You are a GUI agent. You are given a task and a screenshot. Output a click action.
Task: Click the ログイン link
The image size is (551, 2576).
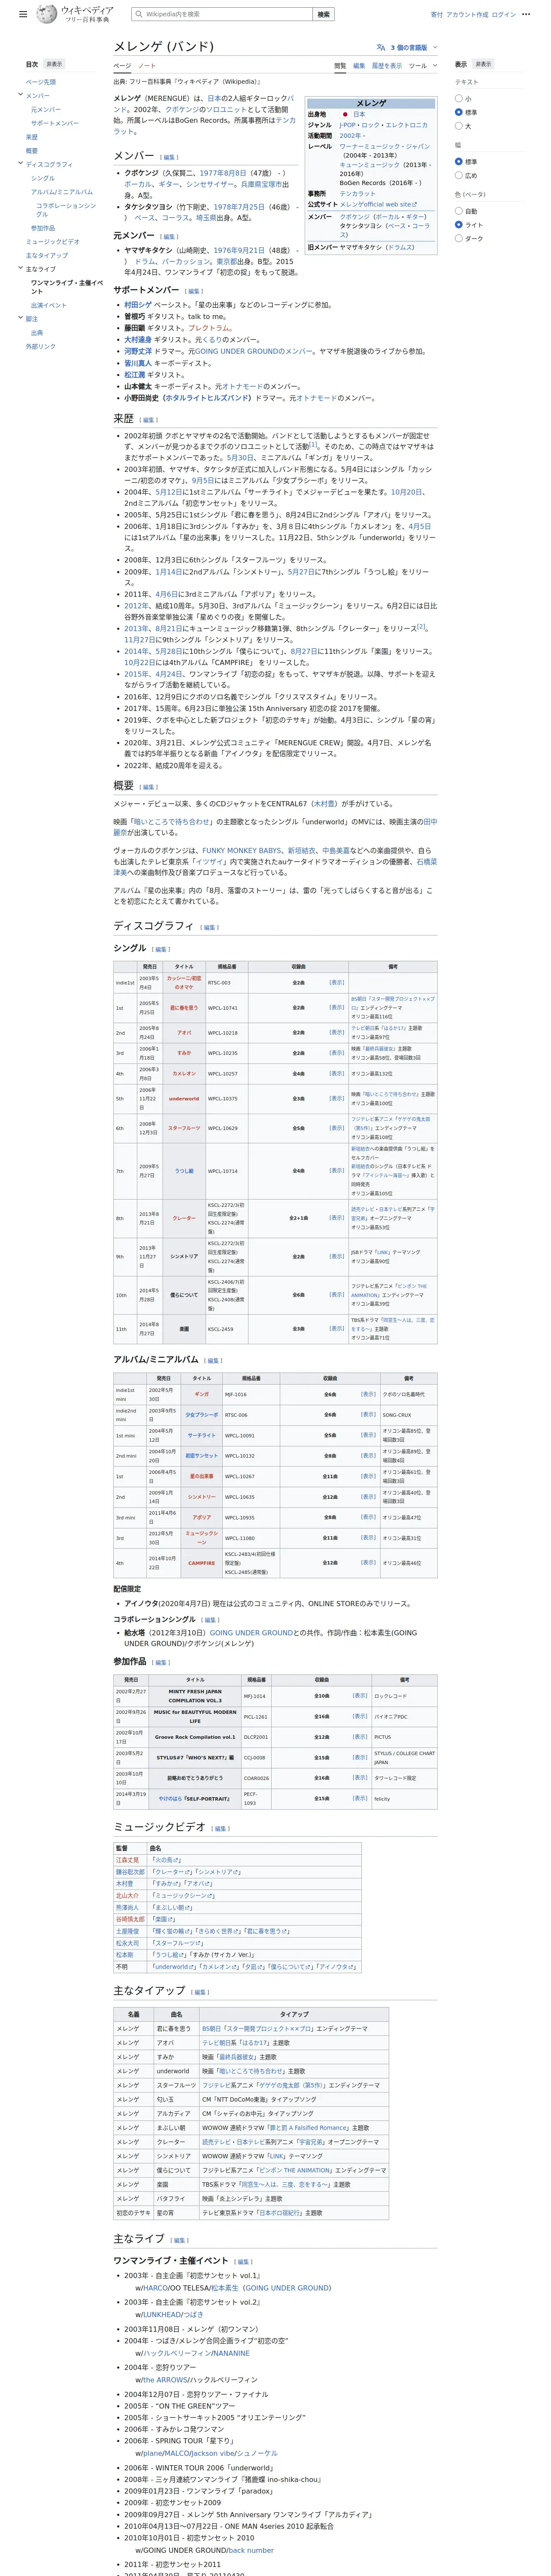tap(503, 15)
